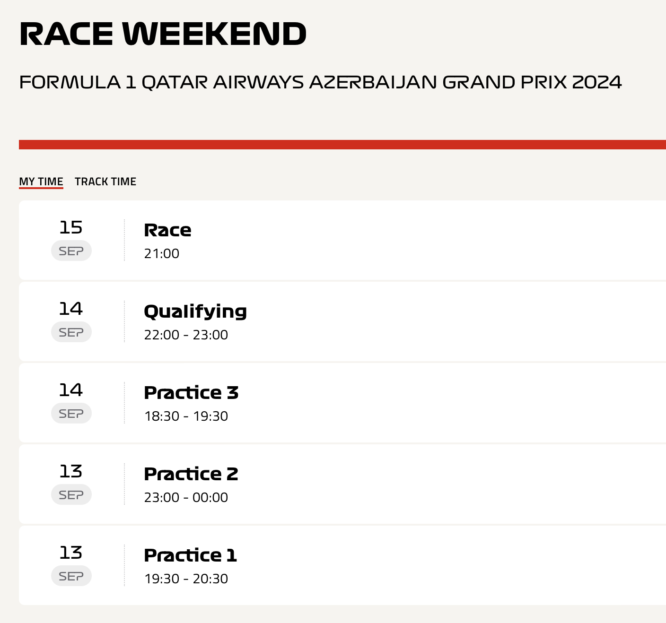Image resolution: width=666 pixels, height=623 pixels.
Task: Select the Practice 3 session title
Action: pyautogui.click(x=191, y=392)
